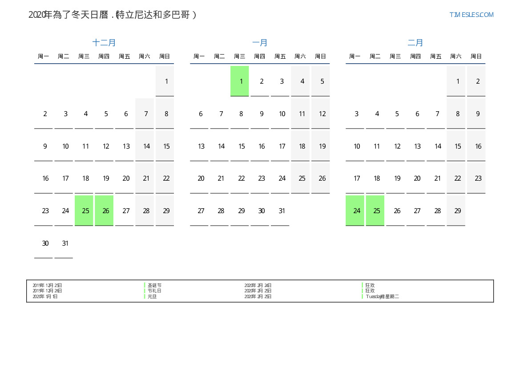The height and width of the screenshot is (368, 520).
Task: Click highlighted January 1 date
Action: coord(240,81)
